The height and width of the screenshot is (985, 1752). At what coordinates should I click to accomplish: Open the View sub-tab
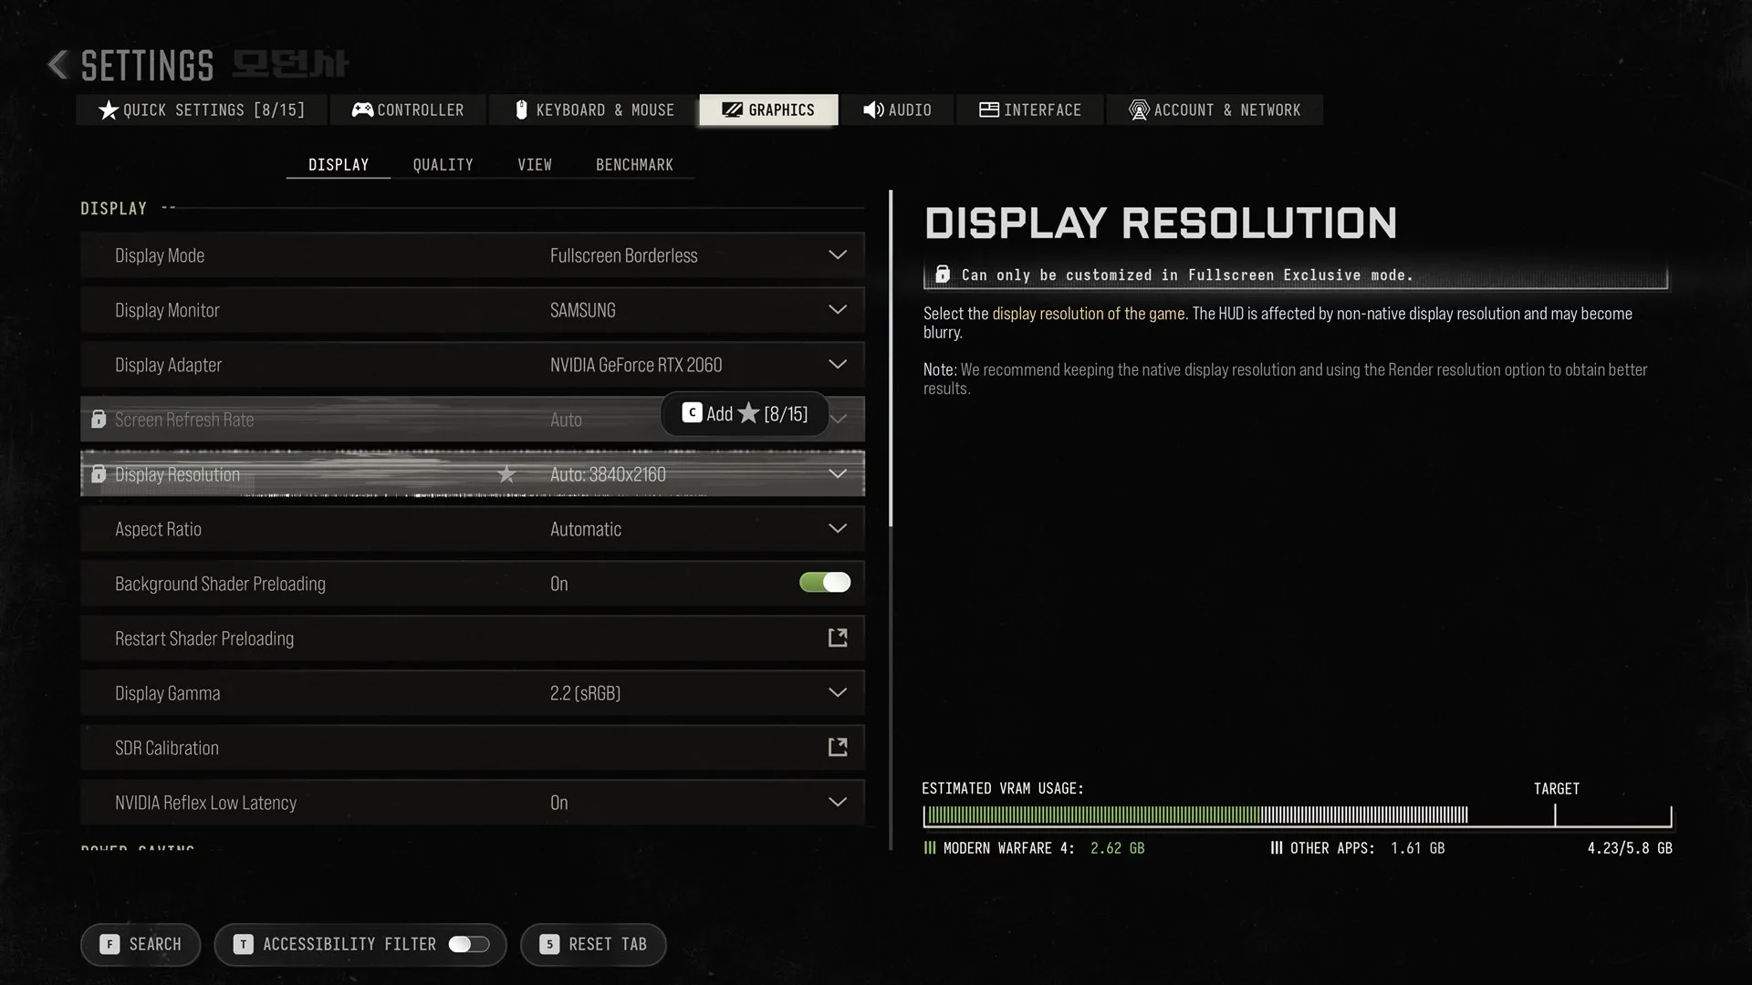pos(535,164)
